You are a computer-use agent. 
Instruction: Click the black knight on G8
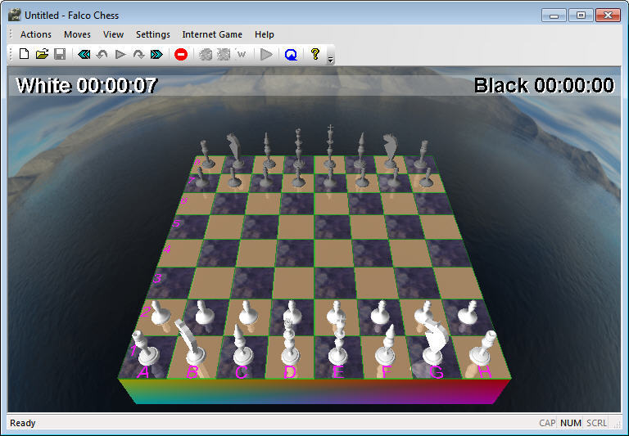391,151
